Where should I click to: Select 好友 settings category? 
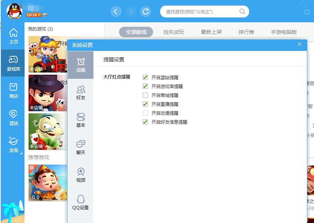click(x=80, y=93)
